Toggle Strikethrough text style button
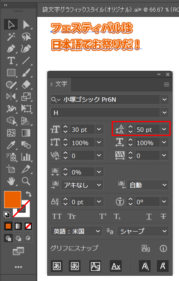 click(163, 217)
